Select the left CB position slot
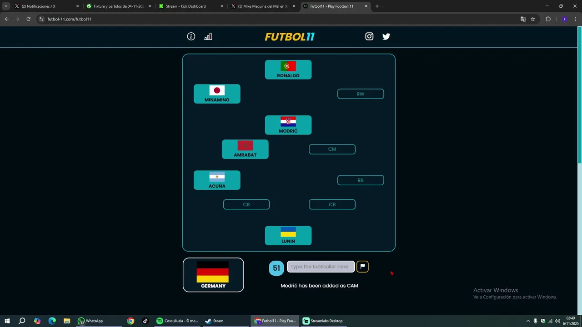 tap(246, 205)
